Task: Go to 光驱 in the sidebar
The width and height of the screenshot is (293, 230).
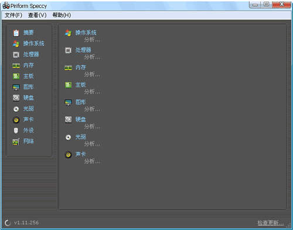Action: point(29,109)
